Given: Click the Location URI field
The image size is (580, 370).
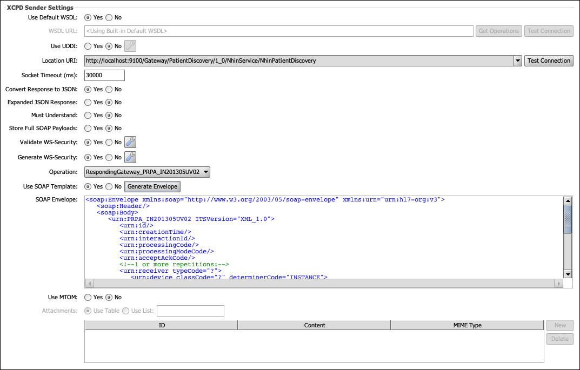Looking at the screenshot, I should [x=299, y=60].
